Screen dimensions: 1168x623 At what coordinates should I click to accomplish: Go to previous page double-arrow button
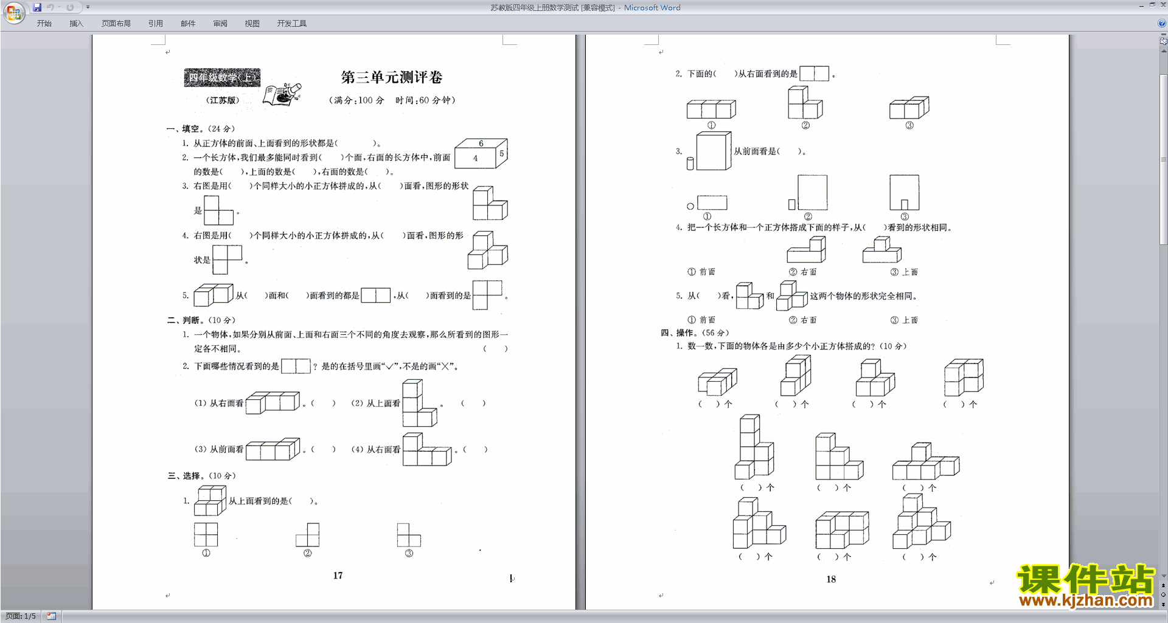(x=1164, y=586)
